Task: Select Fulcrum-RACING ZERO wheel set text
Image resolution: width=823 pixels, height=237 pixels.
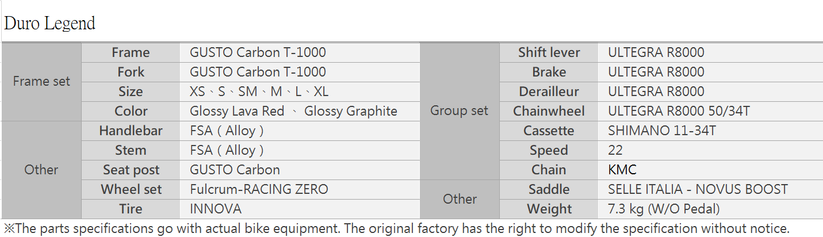Action: [x=259, y=189]
